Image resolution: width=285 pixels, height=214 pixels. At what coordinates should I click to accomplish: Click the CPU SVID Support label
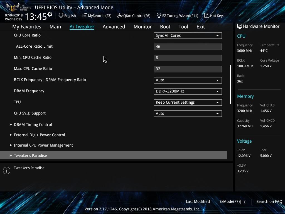coord(30,113)
